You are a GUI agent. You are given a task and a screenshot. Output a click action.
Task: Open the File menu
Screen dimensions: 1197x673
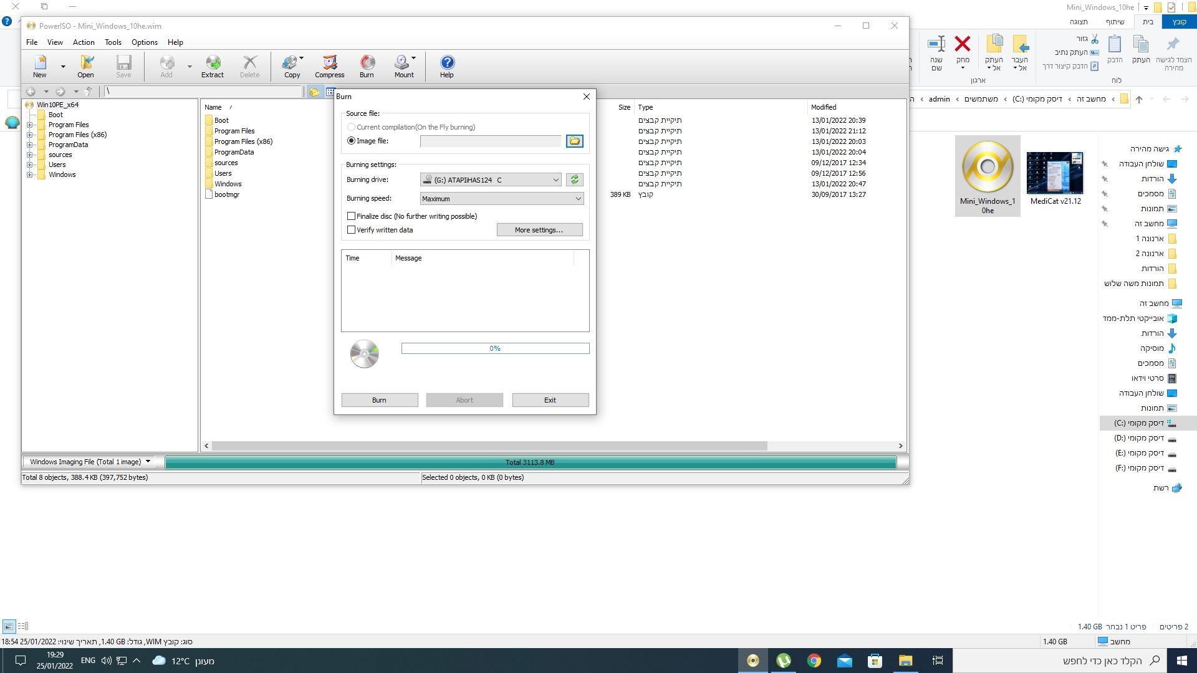click(32, 42)
